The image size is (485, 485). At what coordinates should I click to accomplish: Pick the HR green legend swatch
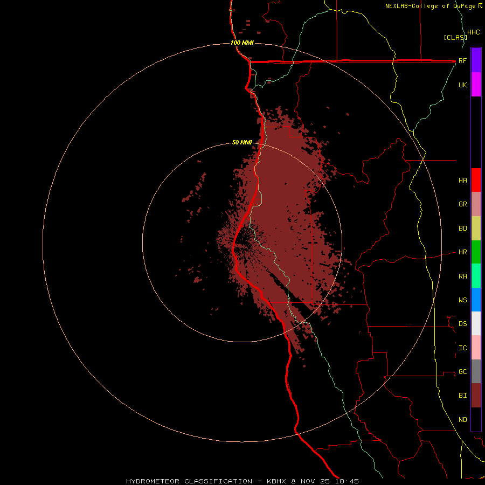pos(476,252)
